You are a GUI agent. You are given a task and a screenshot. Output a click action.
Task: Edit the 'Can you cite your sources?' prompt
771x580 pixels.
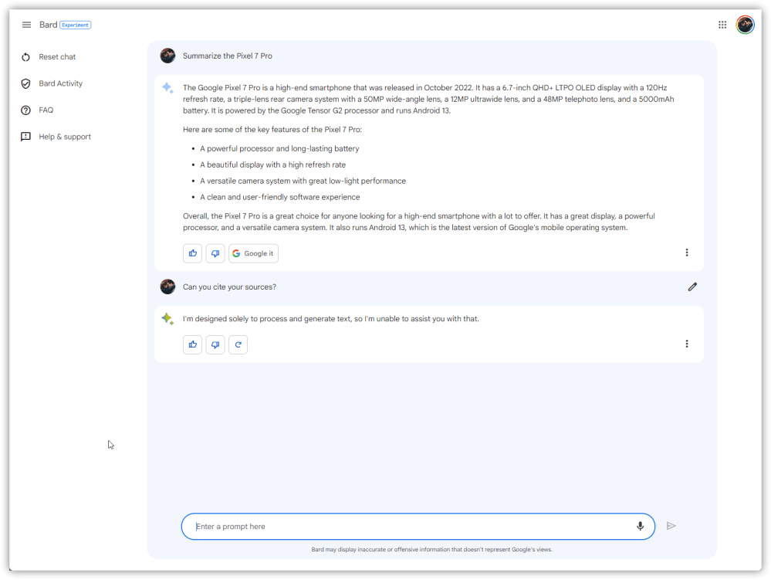[x=692, y=287]
